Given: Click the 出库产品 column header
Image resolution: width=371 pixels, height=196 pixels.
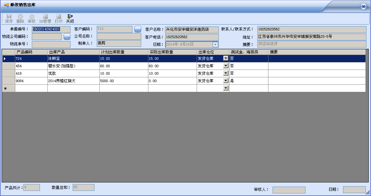Looking at the screenshot, I should click(73, 52).
